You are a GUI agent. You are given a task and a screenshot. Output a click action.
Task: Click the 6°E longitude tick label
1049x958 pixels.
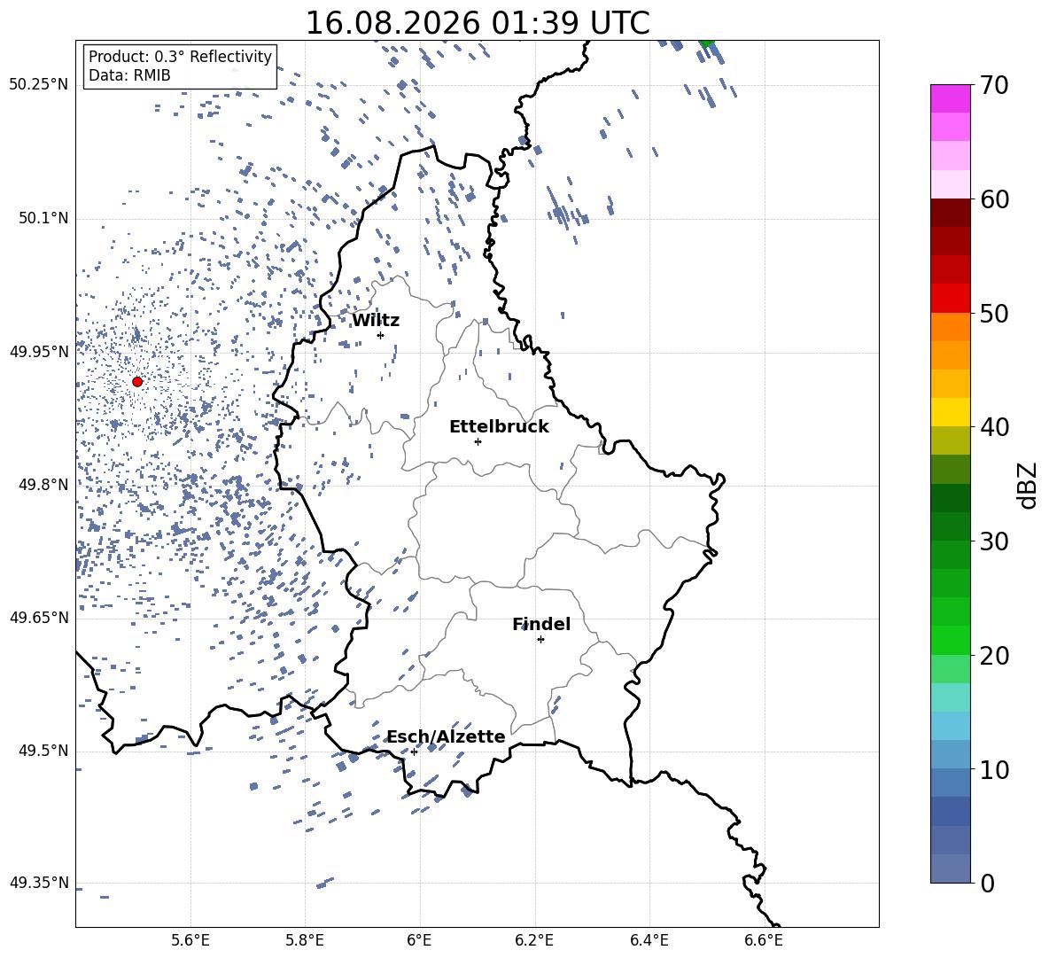(419, 940)
